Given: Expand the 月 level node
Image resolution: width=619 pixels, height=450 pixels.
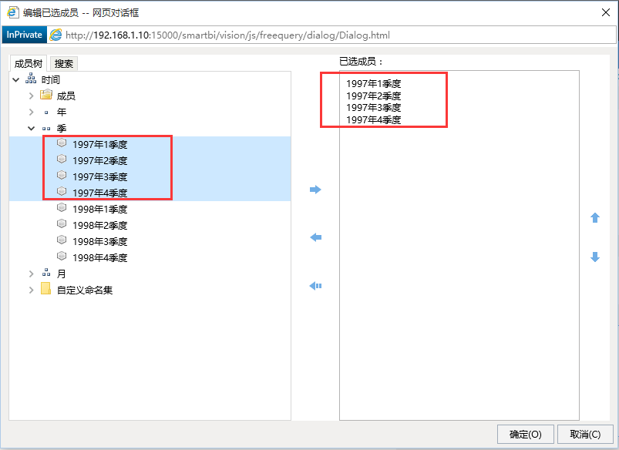Looking at the screenshot, I should coord(31,274).
